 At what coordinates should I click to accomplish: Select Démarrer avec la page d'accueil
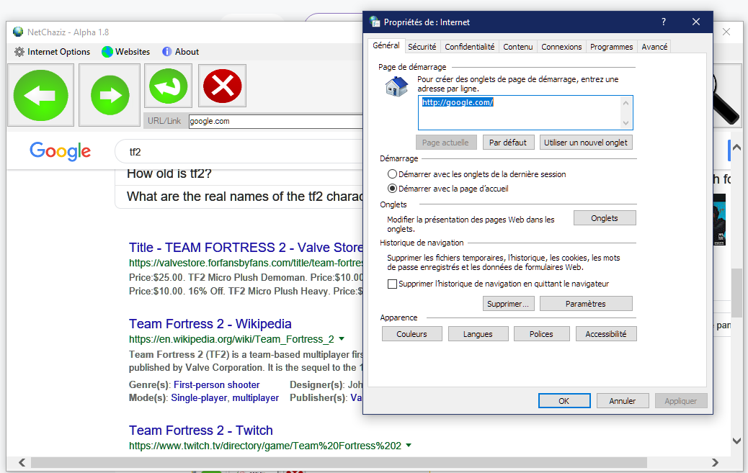click(448, 189)
